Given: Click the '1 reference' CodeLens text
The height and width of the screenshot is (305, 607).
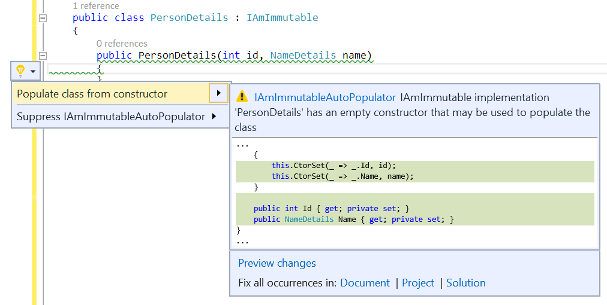Looking at the screenshot, I should click(x=96, y=6).
